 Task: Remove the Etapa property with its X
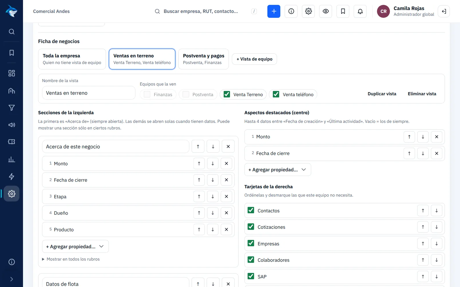click(x=226, y=197)
